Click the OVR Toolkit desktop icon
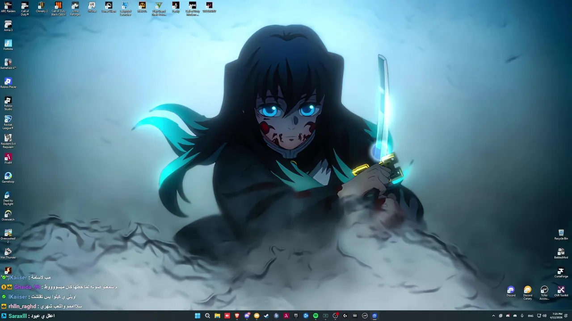572x321 pixels. (x=561, y=291)
